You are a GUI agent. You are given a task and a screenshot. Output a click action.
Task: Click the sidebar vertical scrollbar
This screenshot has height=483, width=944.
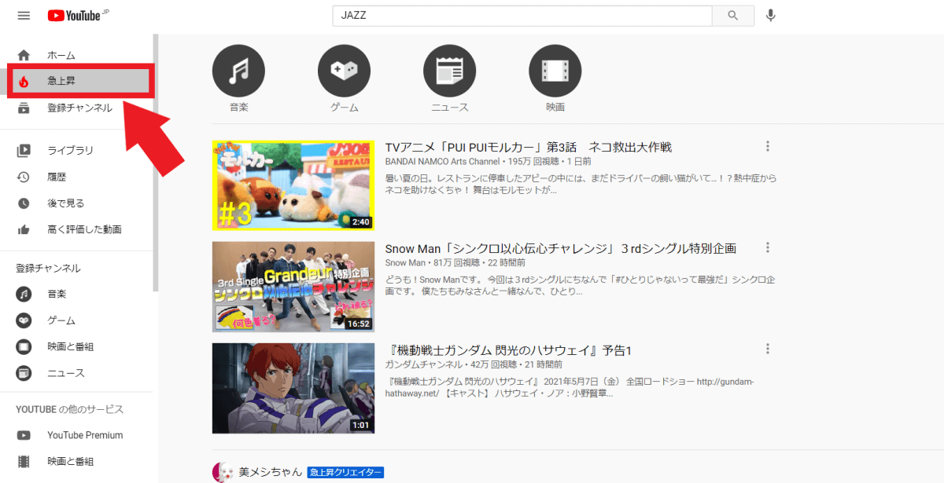click(156, 163)
